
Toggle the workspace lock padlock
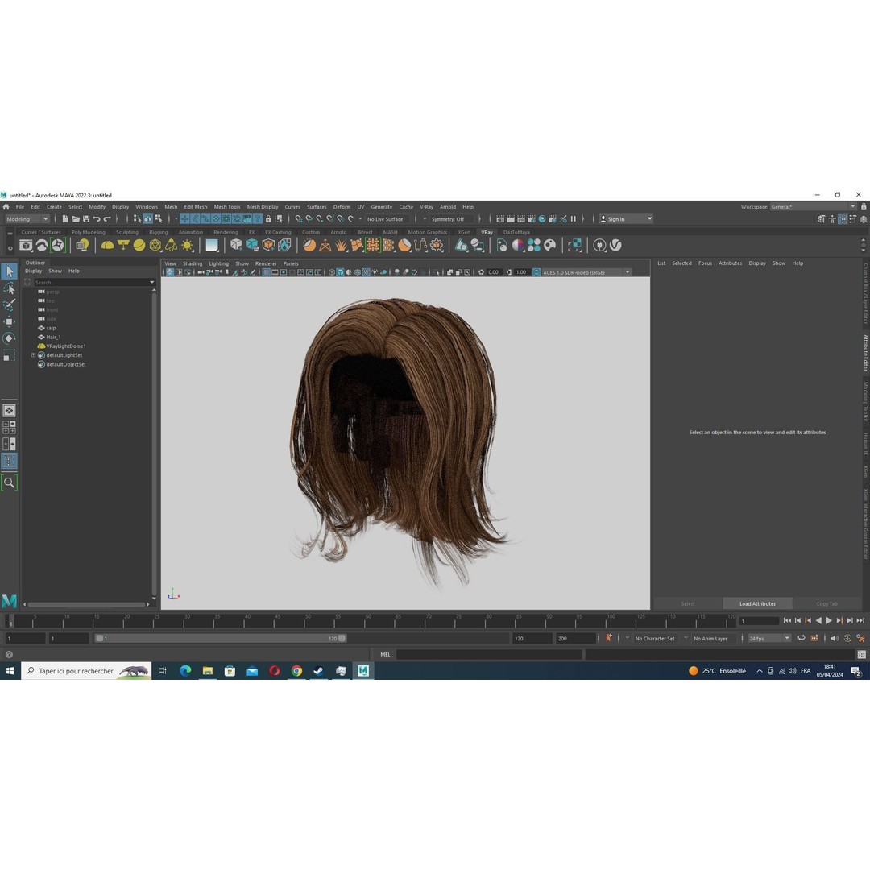(x=864, y=207)
